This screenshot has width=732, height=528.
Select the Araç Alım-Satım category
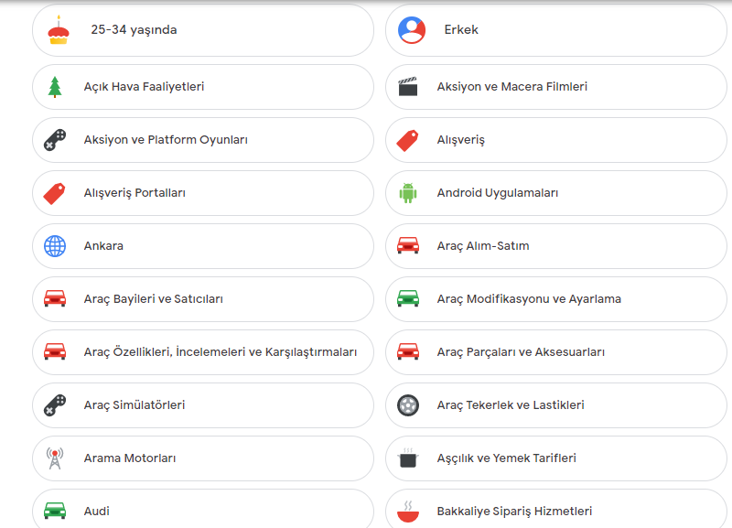[x=555, y=246]
